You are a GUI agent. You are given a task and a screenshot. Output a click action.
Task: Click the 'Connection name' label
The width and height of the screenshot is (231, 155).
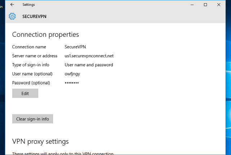29,47
